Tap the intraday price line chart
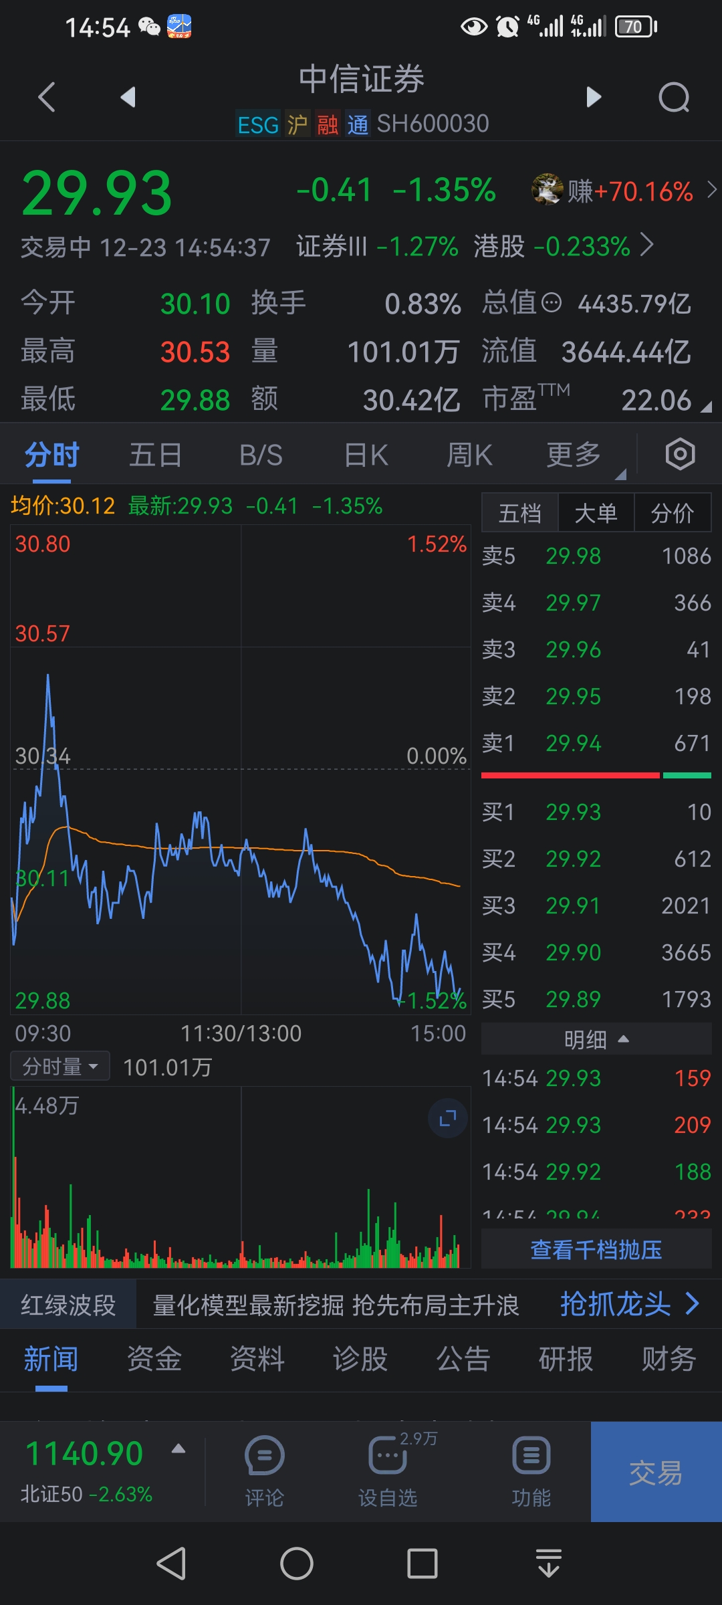 (x=241, y=769)
